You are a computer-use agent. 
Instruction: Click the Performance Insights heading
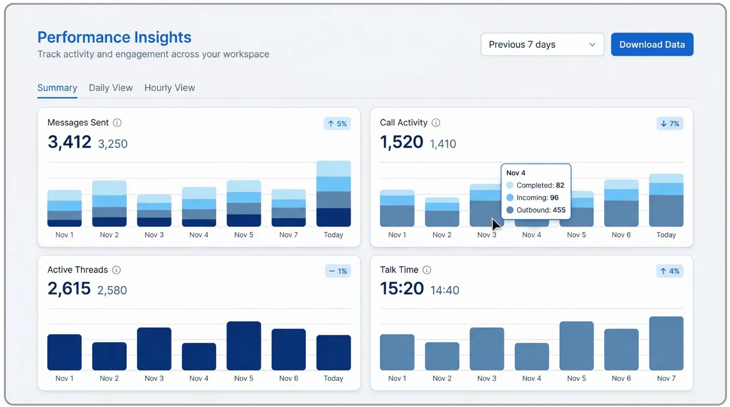tap(114, 37)
